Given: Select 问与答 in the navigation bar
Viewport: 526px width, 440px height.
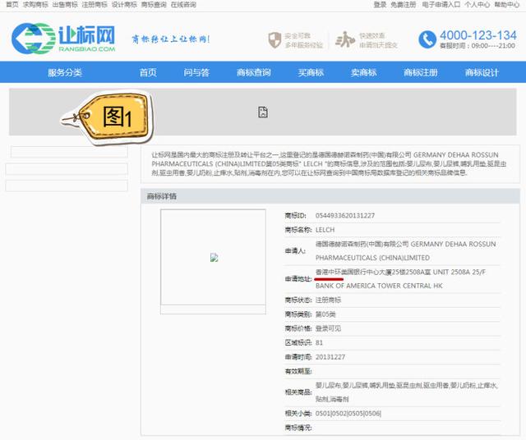Looking at the screenshot, I should [196, 72].
